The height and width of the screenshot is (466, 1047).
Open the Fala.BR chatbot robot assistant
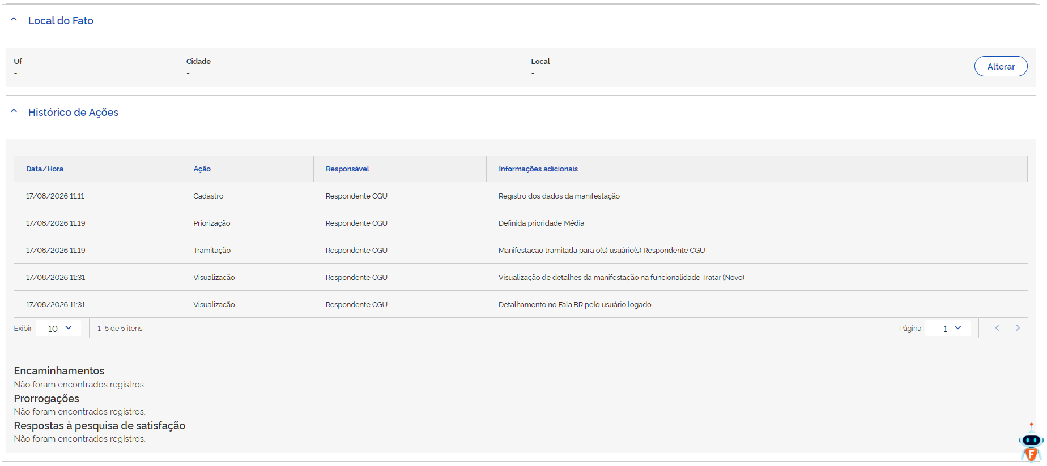point(1031,443)
